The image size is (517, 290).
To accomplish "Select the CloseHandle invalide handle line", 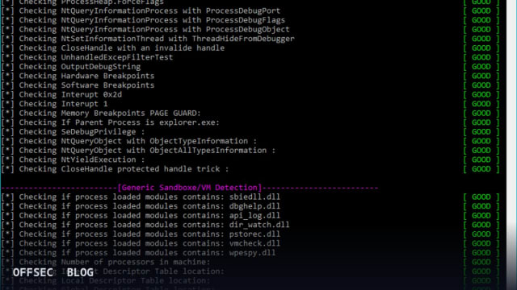I will click(x=113, y=48).
